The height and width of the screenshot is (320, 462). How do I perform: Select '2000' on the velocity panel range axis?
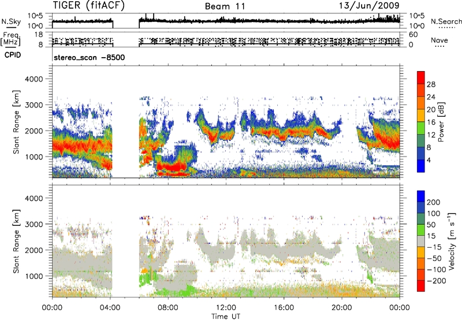tap(33, 250)
